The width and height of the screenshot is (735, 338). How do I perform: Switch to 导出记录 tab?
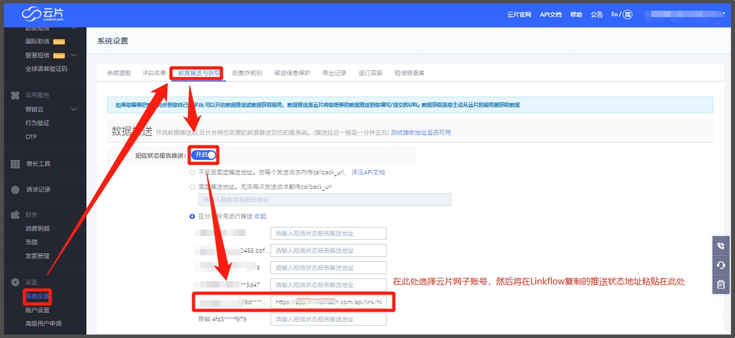pos(334,73)
